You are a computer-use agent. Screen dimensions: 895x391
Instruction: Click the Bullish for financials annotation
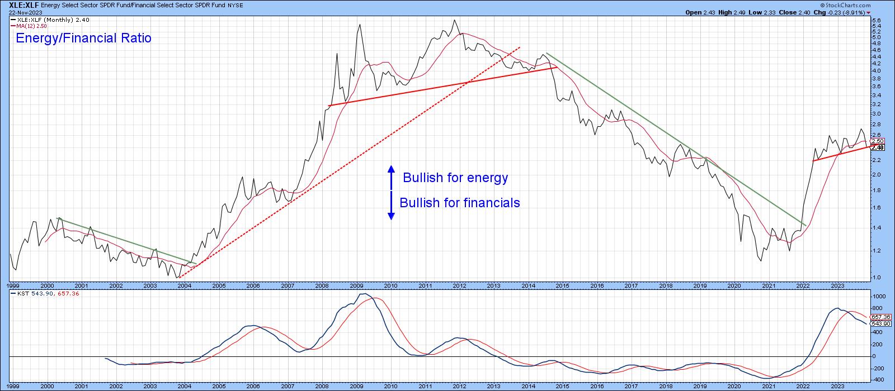point(460,202)
